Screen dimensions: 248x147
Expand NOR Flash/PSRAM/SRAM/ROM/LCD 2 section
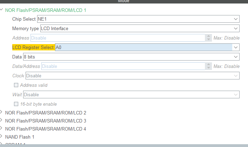click(2, 113)
